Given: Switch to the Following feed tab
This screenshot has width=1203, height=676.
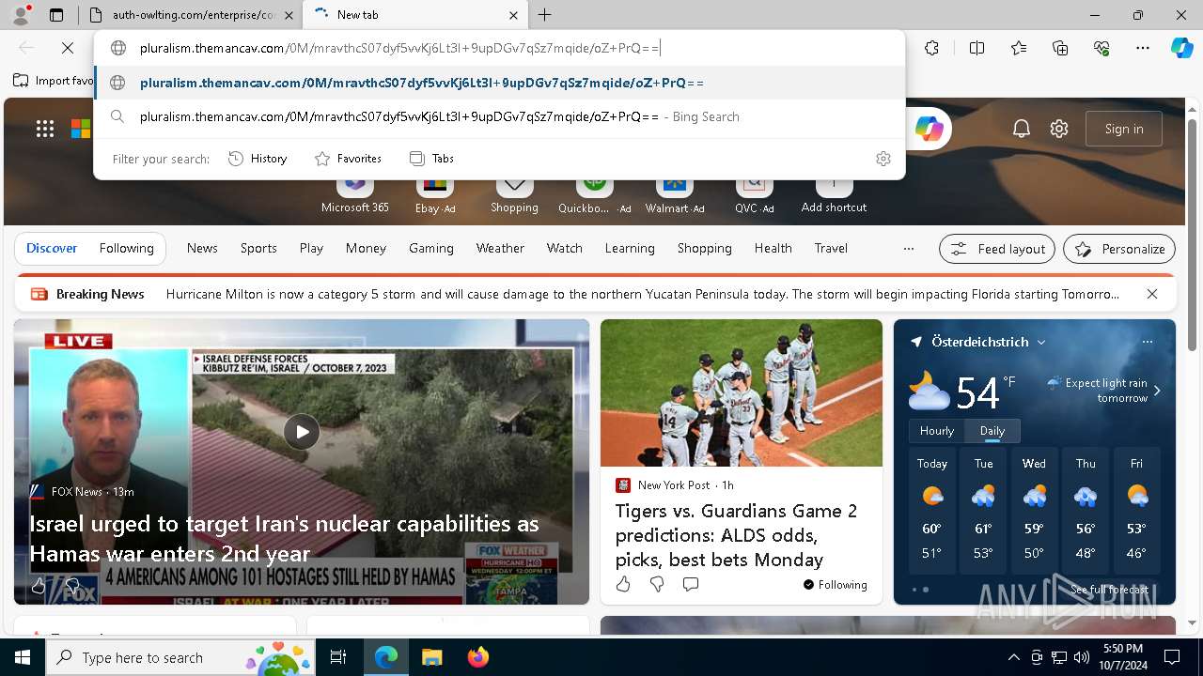Looking at the screenshot, I should click(x=126, y=249).
